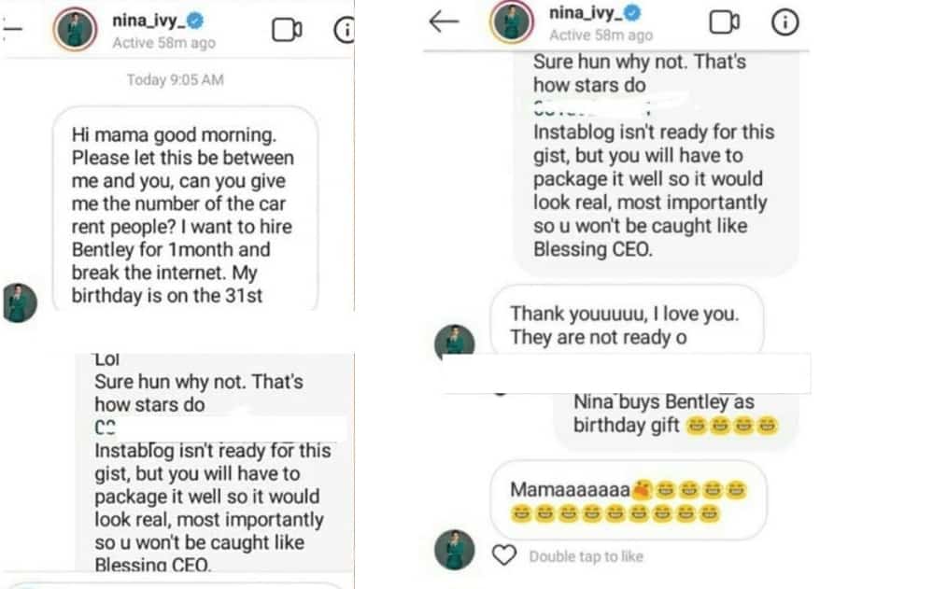Select the 'Thank youuuuu, I love you' message
Image resolution: width=947 pixels, height=589 pixels.
[626, 325]
